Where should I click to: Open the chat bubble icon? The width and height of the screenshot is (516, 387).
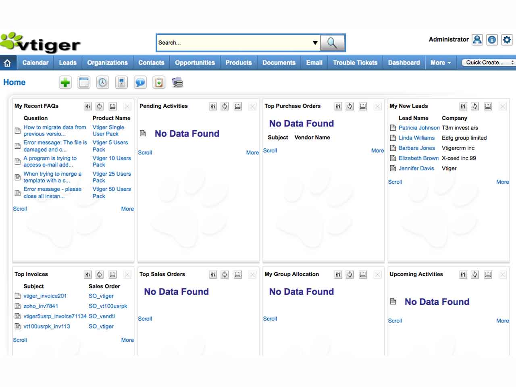click(x=140, y=83)
